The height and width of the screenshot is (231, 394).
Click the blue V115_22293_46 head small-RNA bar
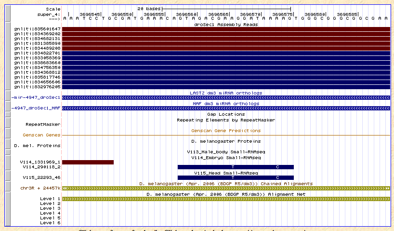click(x=236, y=177)
